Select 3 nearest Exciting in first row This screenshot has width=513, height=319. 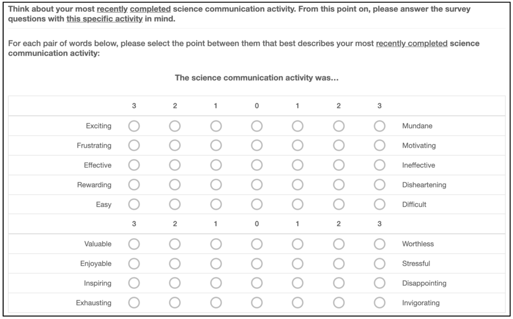(134, 126)
